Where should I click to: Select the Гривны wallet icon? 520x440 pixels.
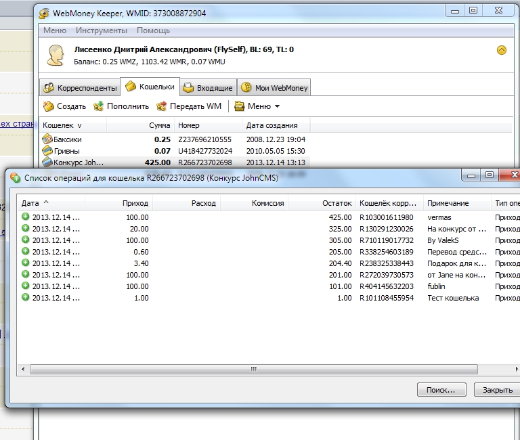click(x=47, y=150)
